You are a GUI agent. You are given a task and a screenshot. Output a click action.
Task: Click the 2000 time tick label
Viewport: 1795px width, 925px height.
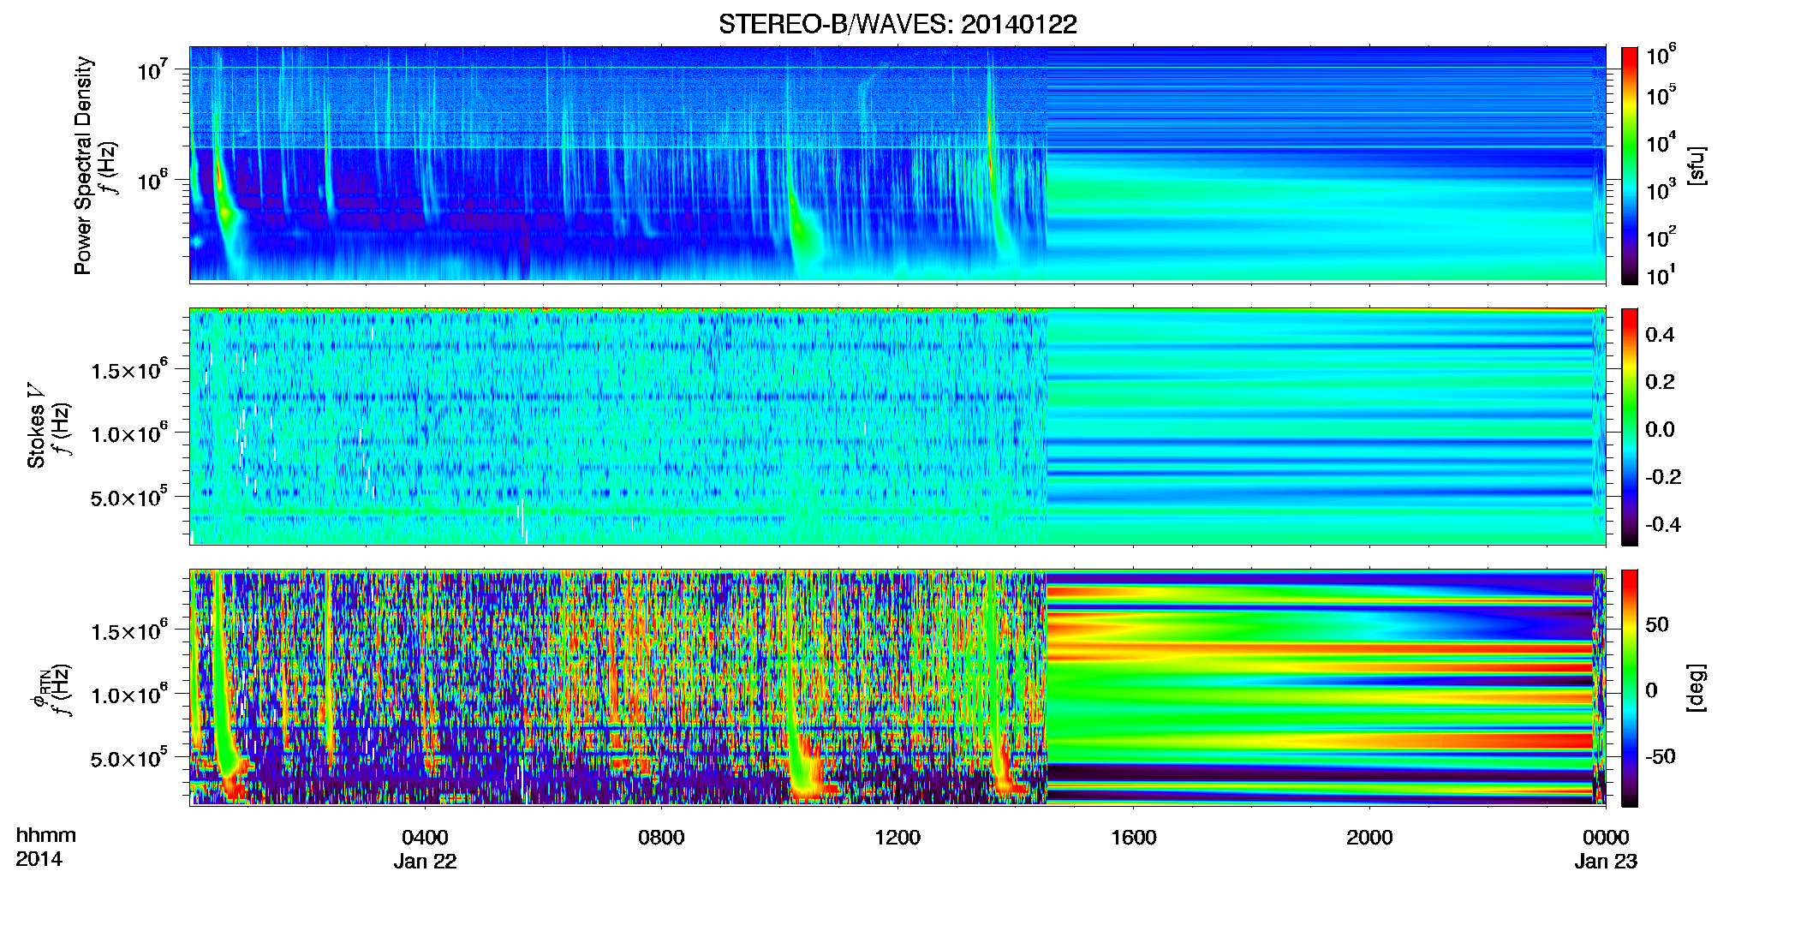click(1369, 838)
